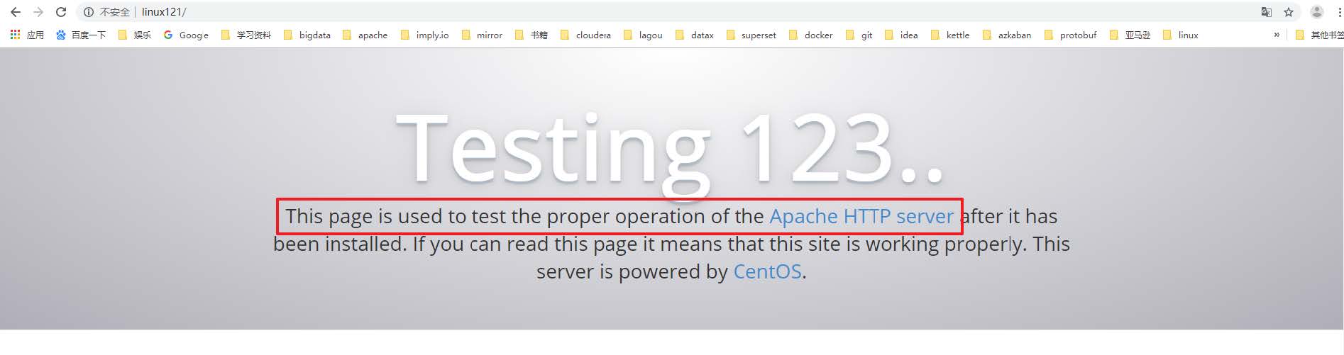Open the translate page icon
The image size is (1344, 355).
tap(1267, 12)
